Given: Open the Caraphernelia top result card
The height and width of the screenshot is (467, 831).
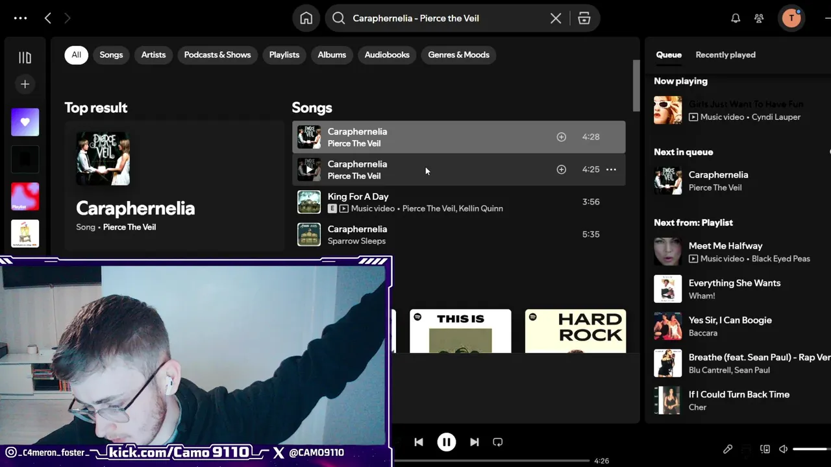Looking at the screenshot, I should pyautogui.click(x=174, y=186).
